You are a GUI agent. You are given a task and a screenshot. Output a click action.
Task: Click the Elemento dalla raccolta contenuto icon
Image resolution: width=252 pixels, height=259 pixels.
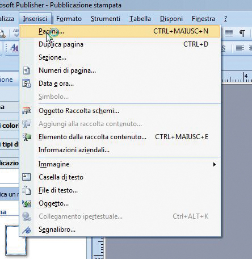point(27,137)
